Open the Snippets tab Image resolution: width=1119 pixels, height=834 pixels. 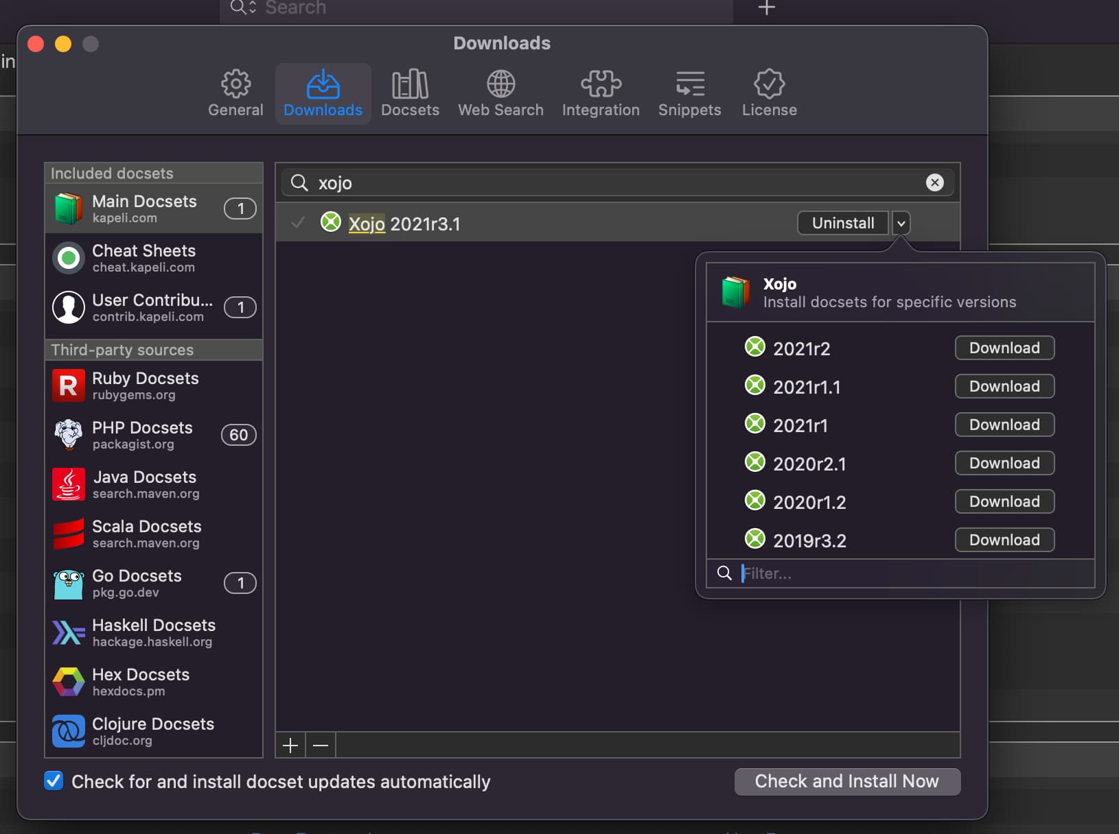tap(689, 94)
